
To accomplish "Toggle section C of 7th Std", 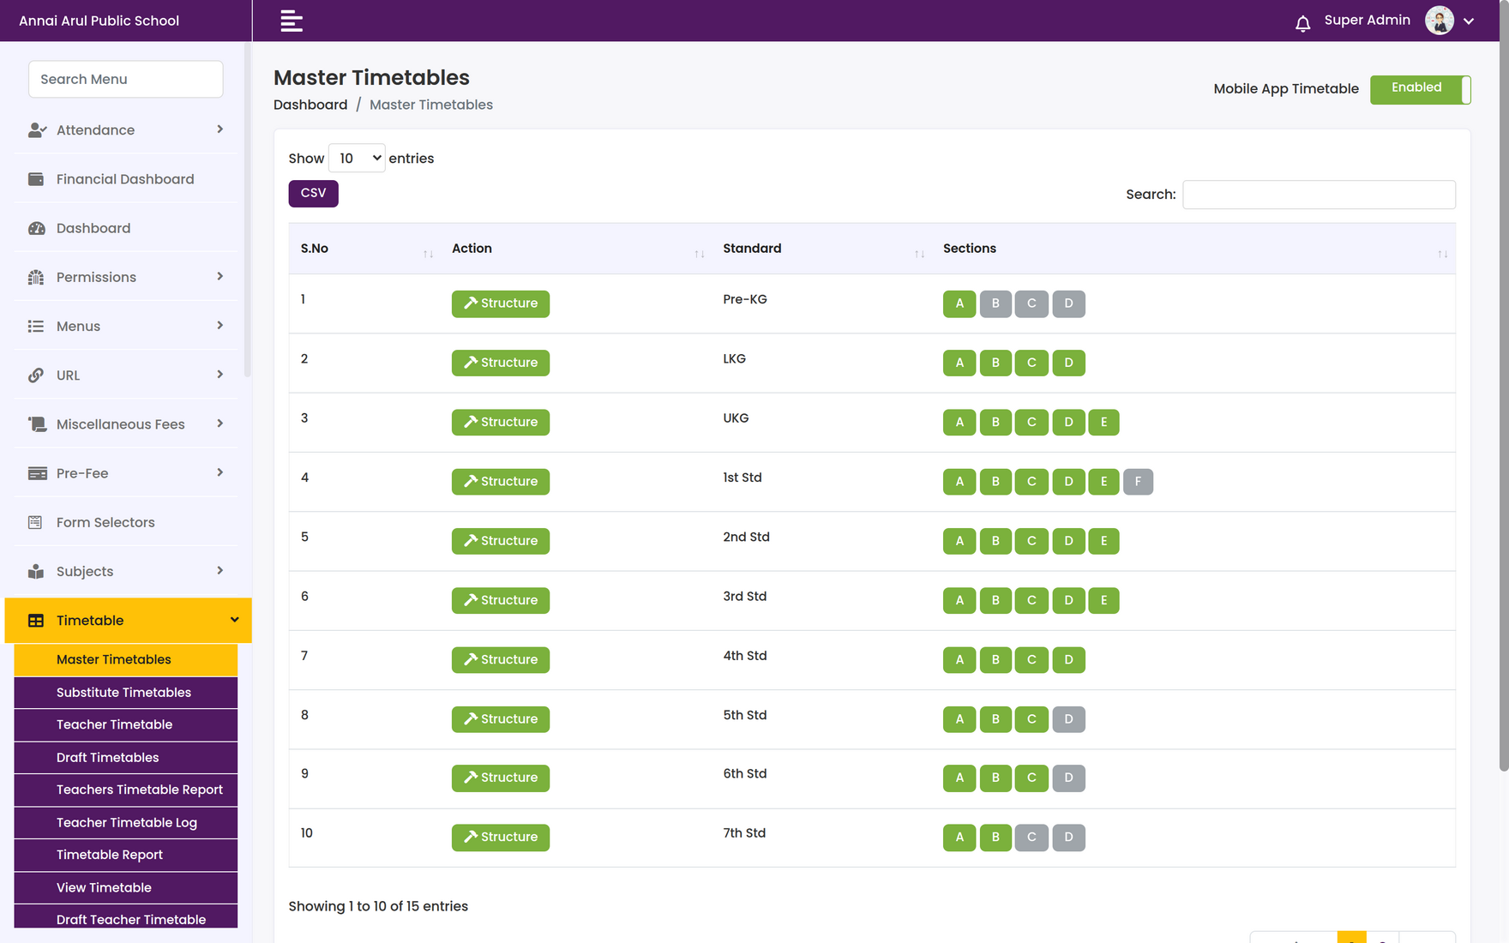I will click(1031, 838).
